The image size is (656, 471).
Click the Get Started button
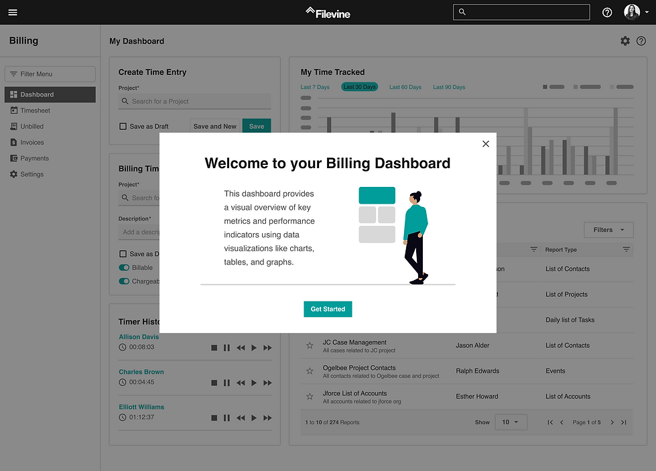pos(328,309)
